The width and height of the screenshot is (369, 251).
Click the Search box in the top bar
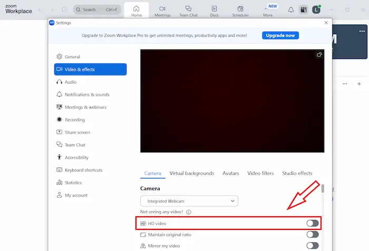[x=97, y=9]
